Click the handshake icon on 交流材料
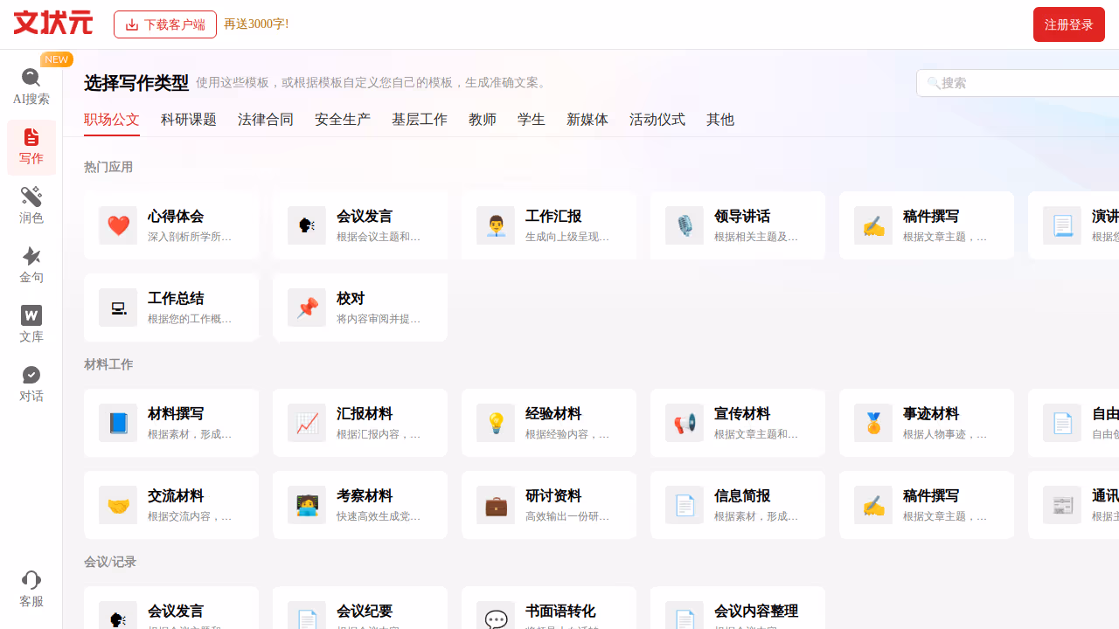This screenshot has height=629, width=1119. 118,505
